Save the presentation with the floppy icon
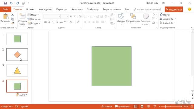This screenshot has height=109, width=194. point(5,3)
